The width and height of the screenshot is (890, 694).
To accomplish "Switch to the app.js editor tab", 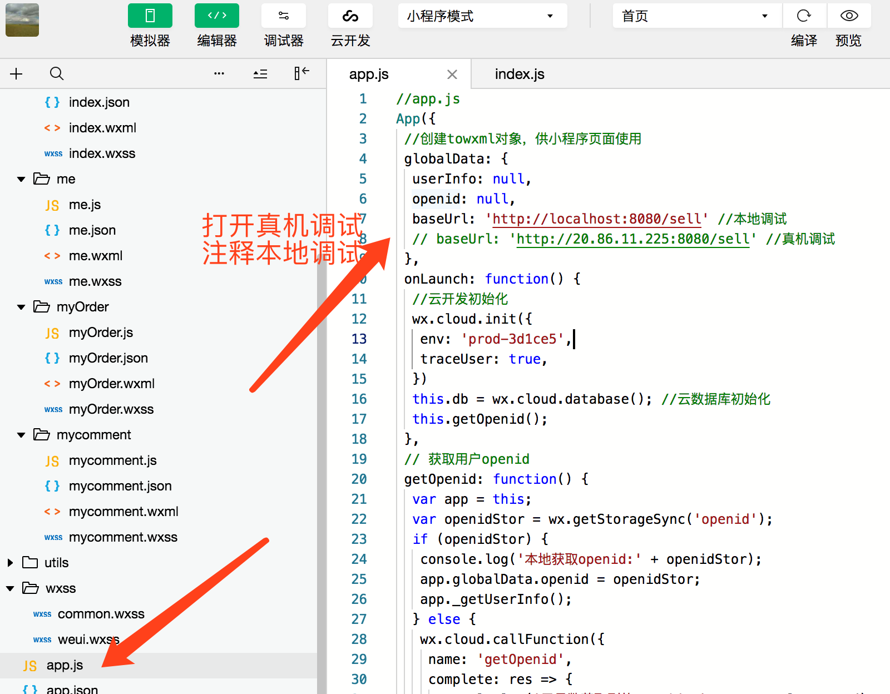I will tap(369, 74).
